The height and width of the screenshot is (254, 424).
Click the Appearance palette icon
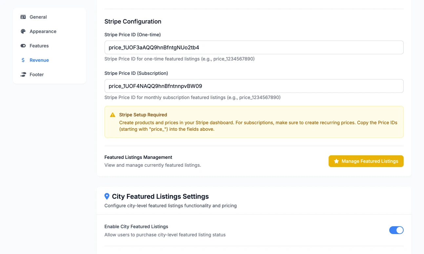coord(23,31)
